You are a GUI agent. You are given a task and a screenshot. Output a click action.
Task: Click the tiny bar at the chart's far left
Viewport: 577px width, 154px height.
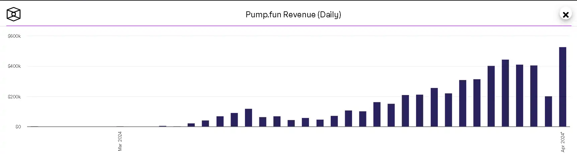click(x=34, y=126)
